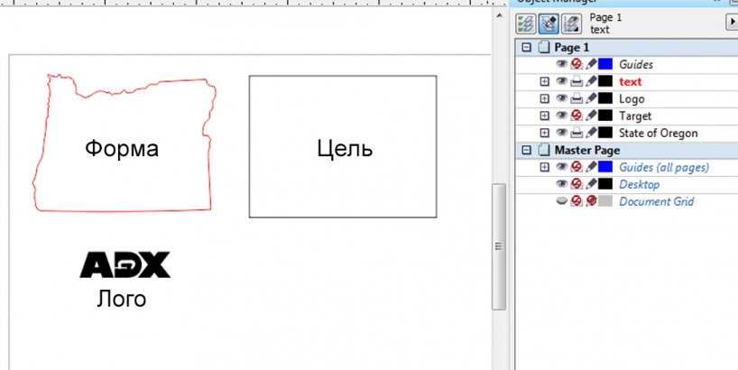Hide the text layer with eye icon

click(561, 81)
